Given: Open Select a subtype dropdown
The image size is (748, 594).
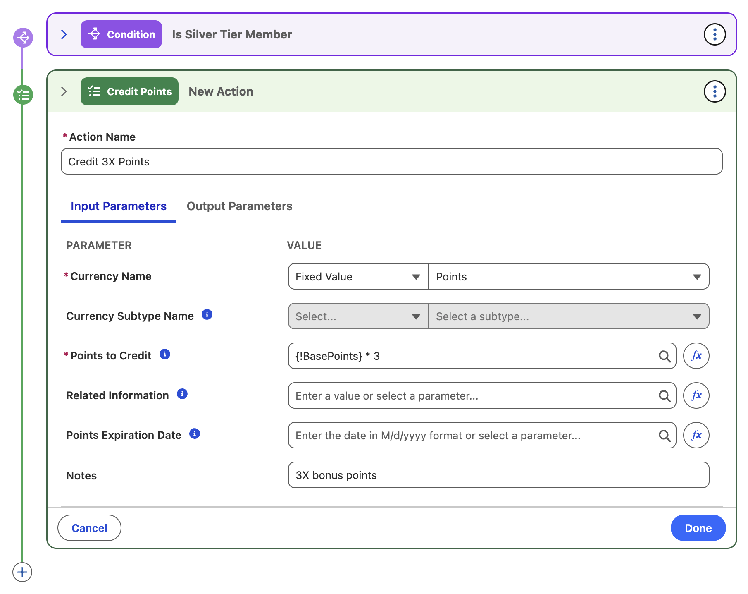Looking at the screenshot, I should coord(569,316).
